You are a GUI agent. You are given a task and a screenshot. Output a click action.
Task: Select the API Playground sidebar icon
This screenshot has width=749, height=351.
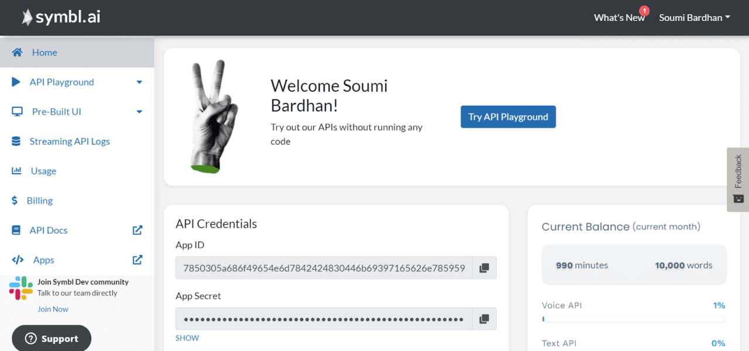pos(16,82)
